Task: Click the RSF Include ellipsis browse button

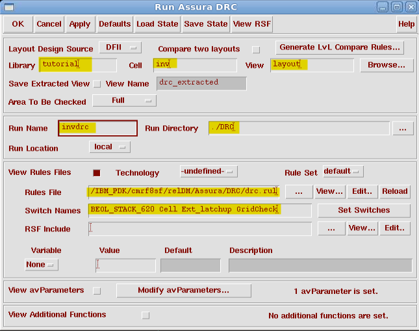Action: point(331,228)
